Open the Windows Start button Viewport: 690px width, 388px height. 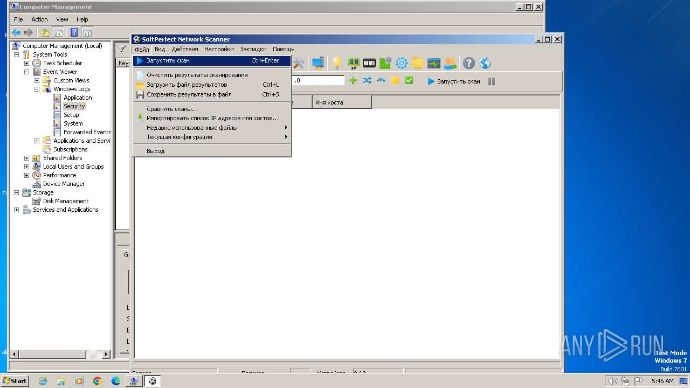click(15, 381)
